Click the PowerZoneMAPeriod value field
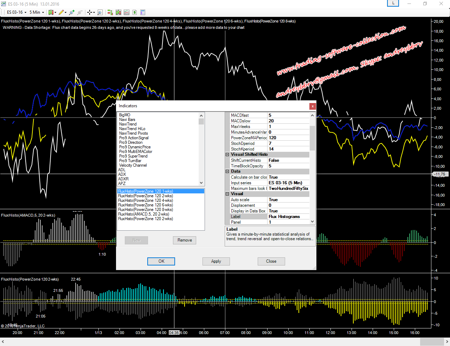Image resolution: width=450 pixels, height=346 pixels. pyautogui.click(x=288, y=138)
